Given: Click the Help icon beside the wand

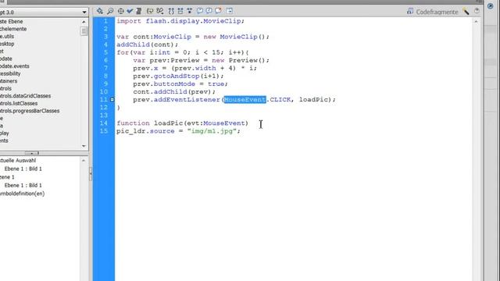Looking at the screenshot, I should (x=477, y=11).
